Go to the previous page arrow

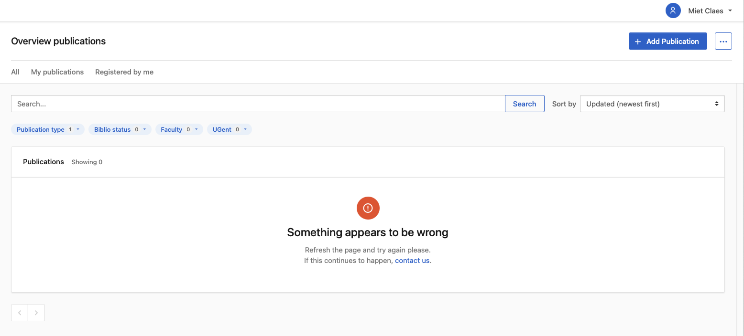(20, 313)
